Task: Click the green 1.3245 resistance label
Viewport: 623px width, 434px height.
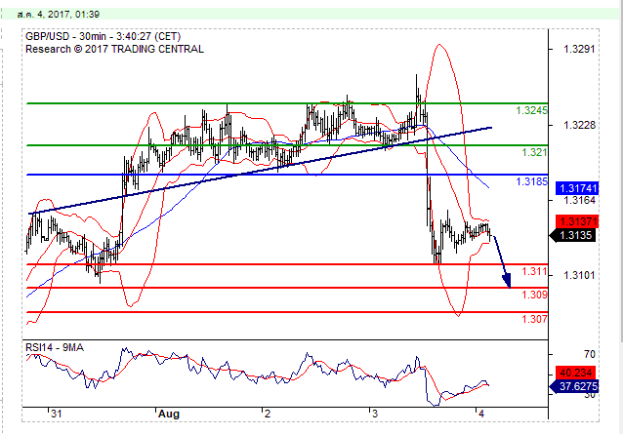Action: (531, 110)
